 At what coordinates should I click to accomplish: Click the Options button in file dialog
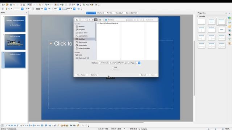pos(94,75)
